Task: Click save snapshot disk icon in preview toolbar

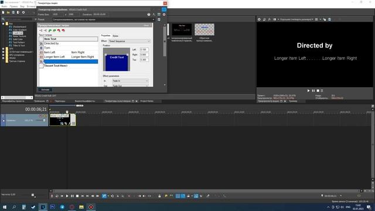Action: (x=329, y=19)
